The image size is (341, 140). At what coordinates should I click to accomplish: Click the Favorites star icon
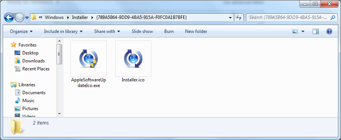pos(14,45)
